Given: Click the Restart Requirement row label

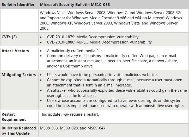Looking at the screenshot, I should tap(14, 117).
